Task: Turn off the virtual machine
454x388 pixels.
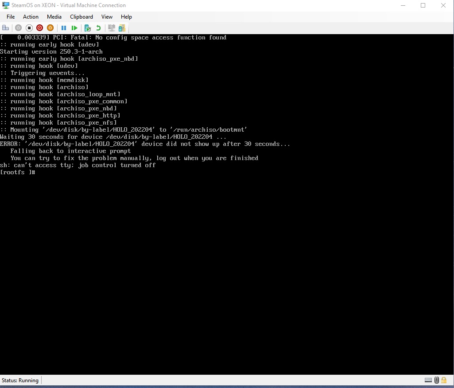Action: (x=29, y=27)
